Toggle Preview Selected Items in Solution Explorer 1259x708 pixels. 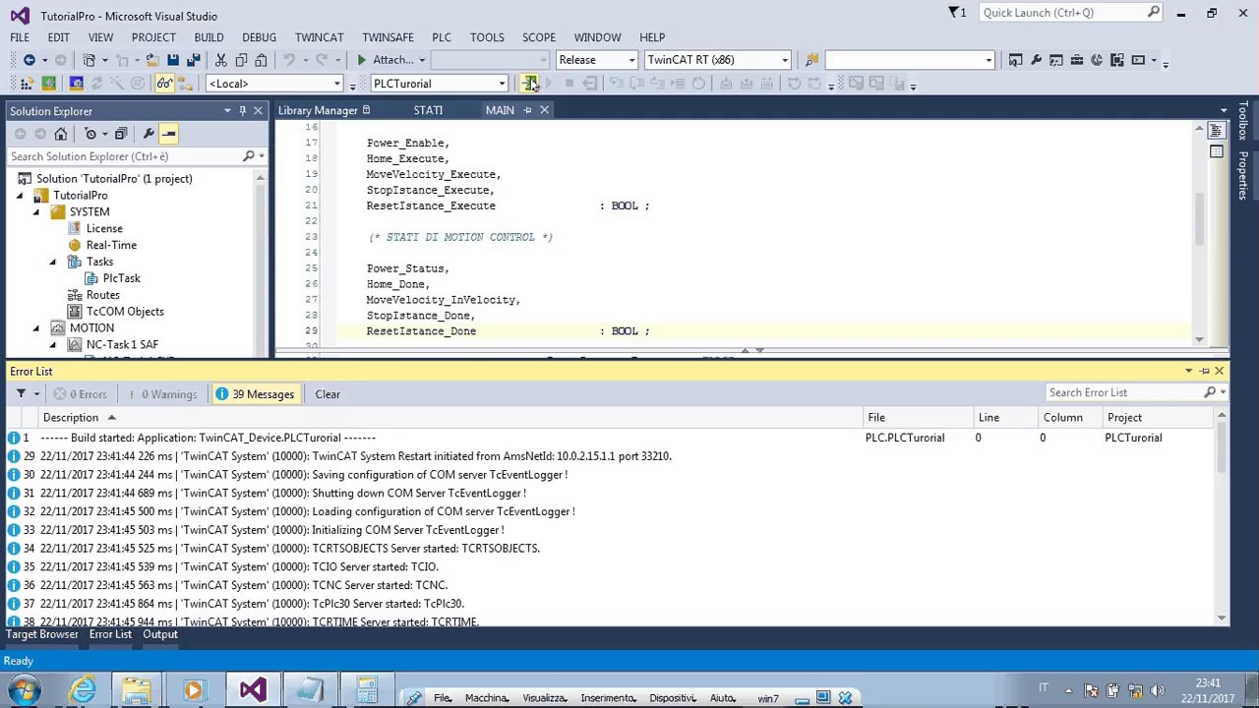pyautogui.click(x=168, y=134)
